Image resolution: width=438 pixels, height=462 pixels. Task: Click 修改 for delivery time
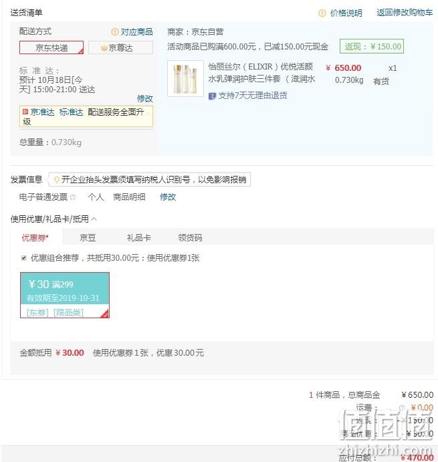pos(145,99)
